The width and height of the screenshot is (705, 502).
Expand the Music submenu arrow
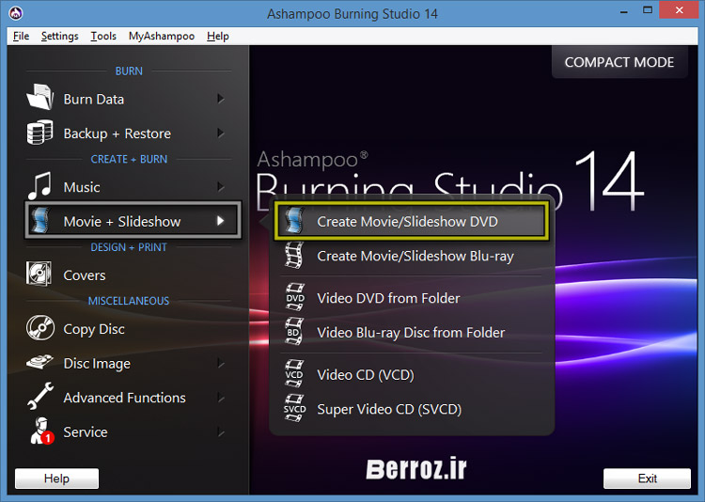pos(220,187)
